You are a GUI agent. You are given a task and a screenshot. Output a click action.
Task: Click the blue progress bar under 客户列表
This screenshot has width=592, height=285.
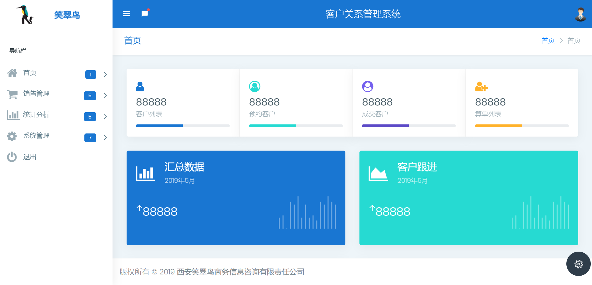183,126
